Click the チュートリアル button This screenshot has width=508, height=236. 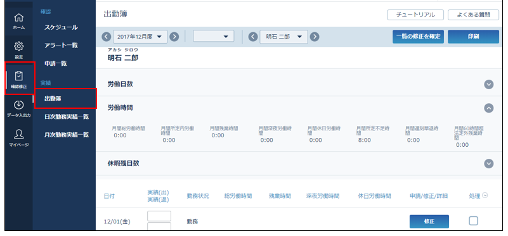415,15
